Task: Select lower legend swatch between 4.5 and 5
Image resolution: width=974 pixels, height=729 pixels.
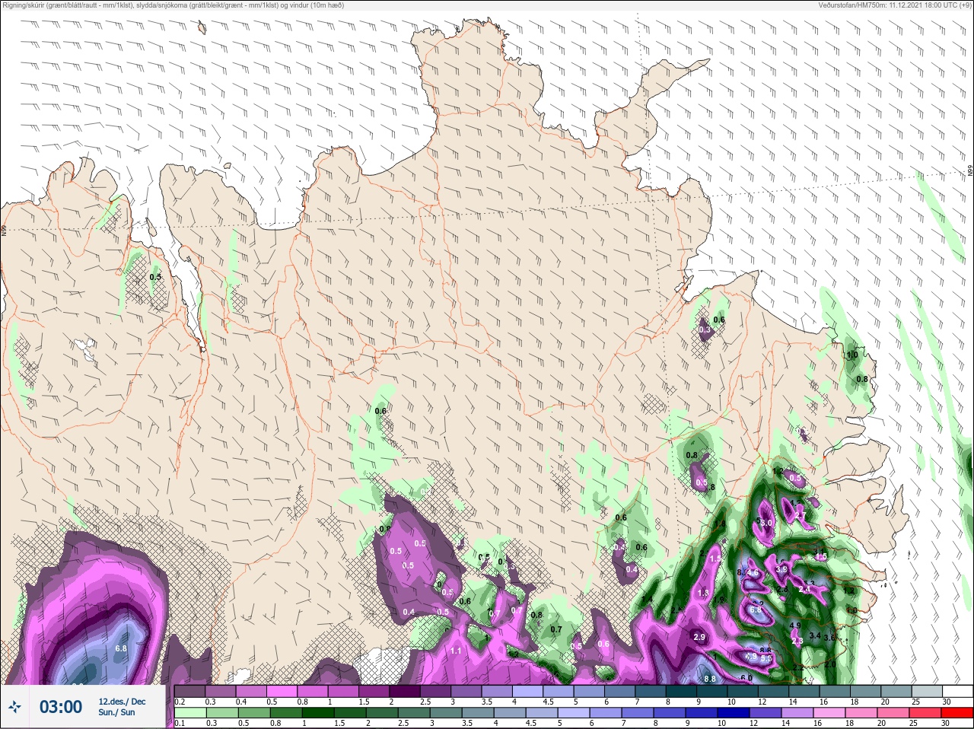Action: 542,712
